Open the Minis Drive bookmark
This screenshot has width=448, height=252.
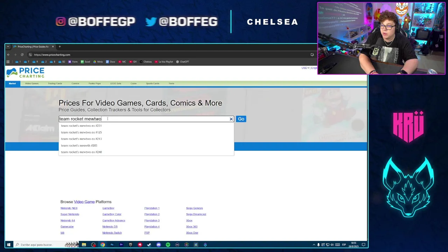click(x=98, y=62)
